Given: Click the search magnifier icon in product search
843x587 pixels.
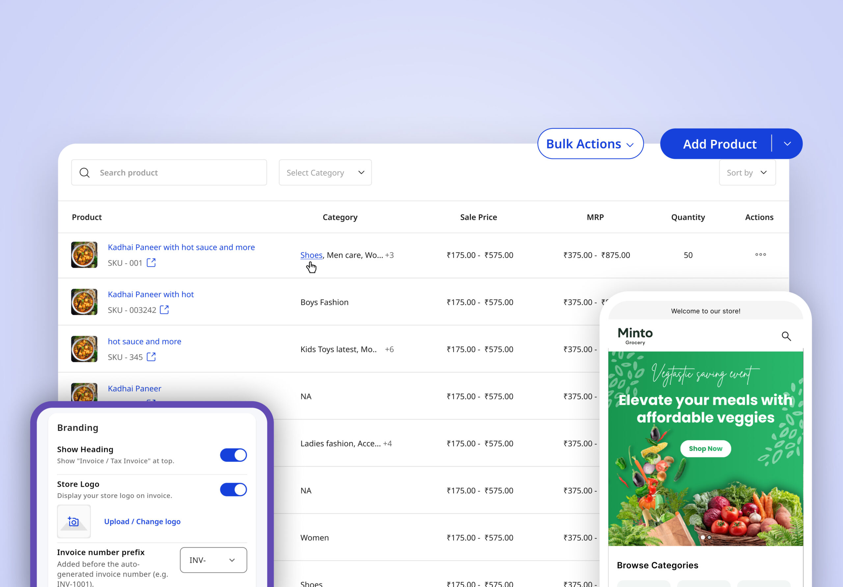Looking at the screenshot, I should (84, 173).
